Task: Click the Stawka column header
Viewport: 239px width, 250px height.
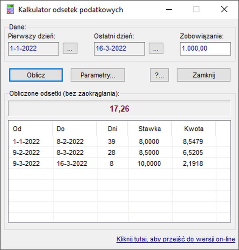Action: click(x=149, y=129)
